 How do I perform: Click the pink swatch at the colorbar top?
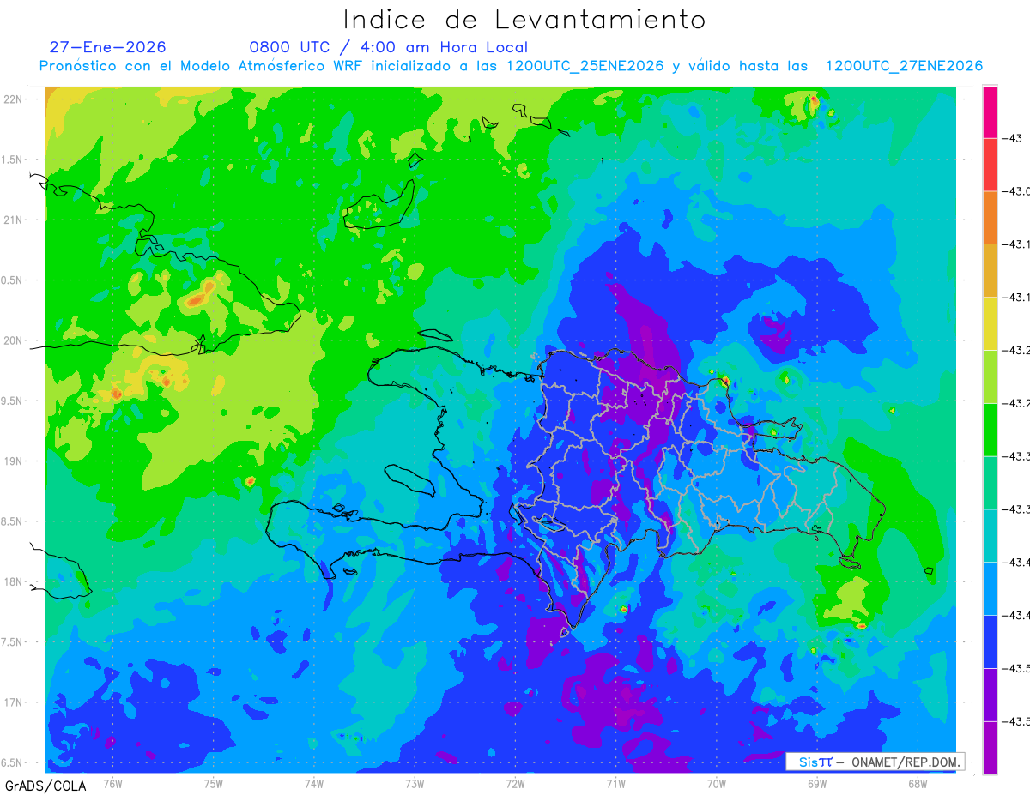pos(990,111)
